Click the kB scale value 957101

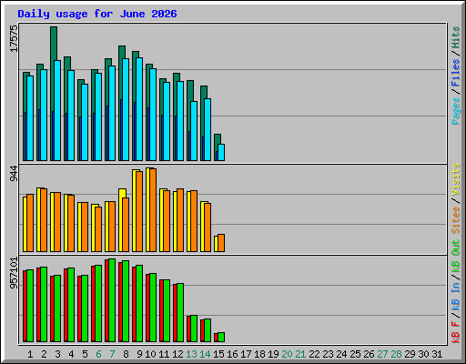[x=14, y=273]
